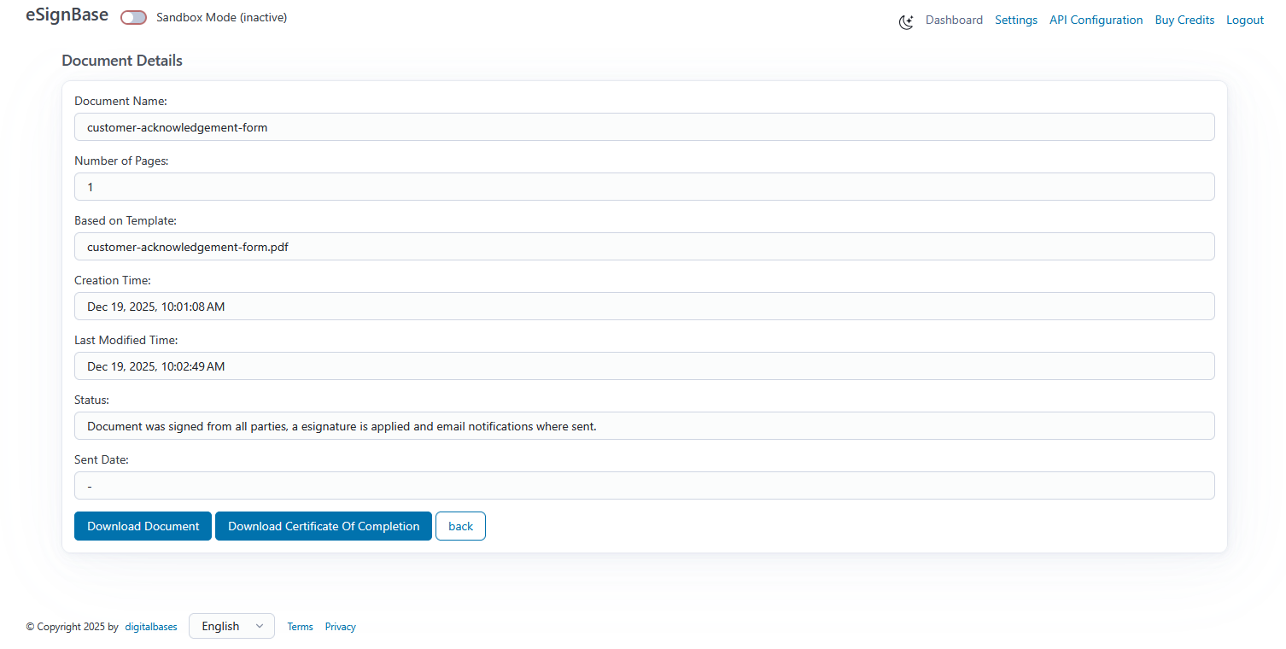Open the English language dropdown
Image resolution: width=1286 pixels, height=649 pixels.
click(231, 626)
